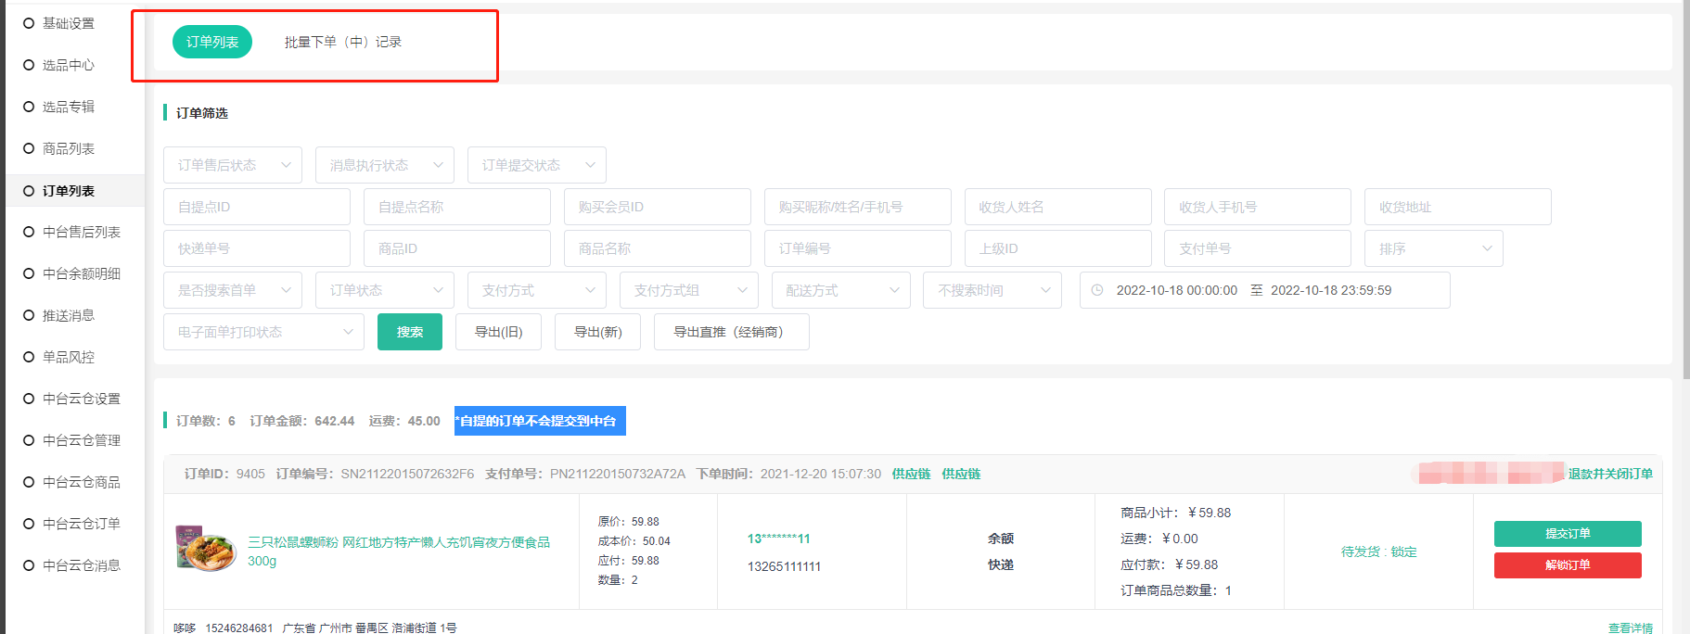Screen dimensions: 1690x634
Task: Click the 导出直推（经销商）button
Action: pyautogui.click(x=731, y=332)
